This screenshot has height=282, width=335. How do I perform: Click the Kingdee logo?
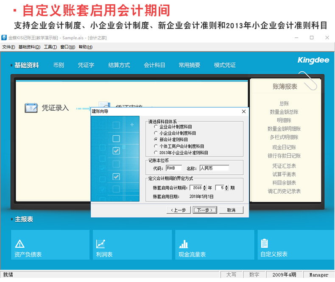313,61
